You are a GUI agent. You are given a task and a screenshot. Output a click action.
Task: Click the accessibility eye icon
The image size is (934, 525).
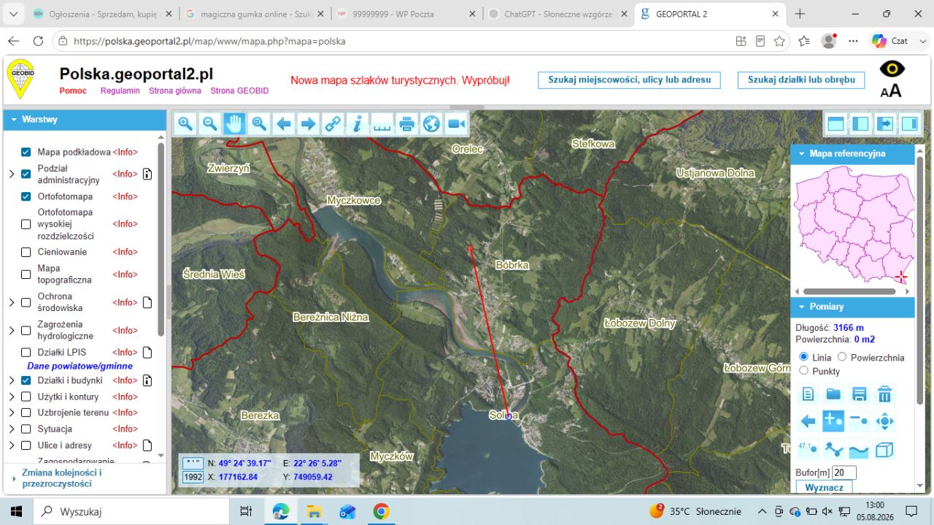[892, 69]
